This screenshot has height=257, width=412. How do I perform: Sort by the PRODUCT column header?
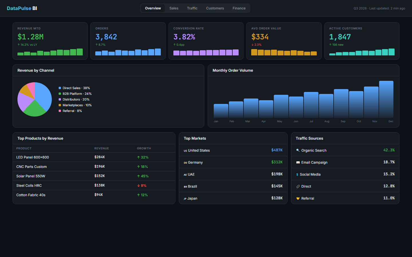24,148
